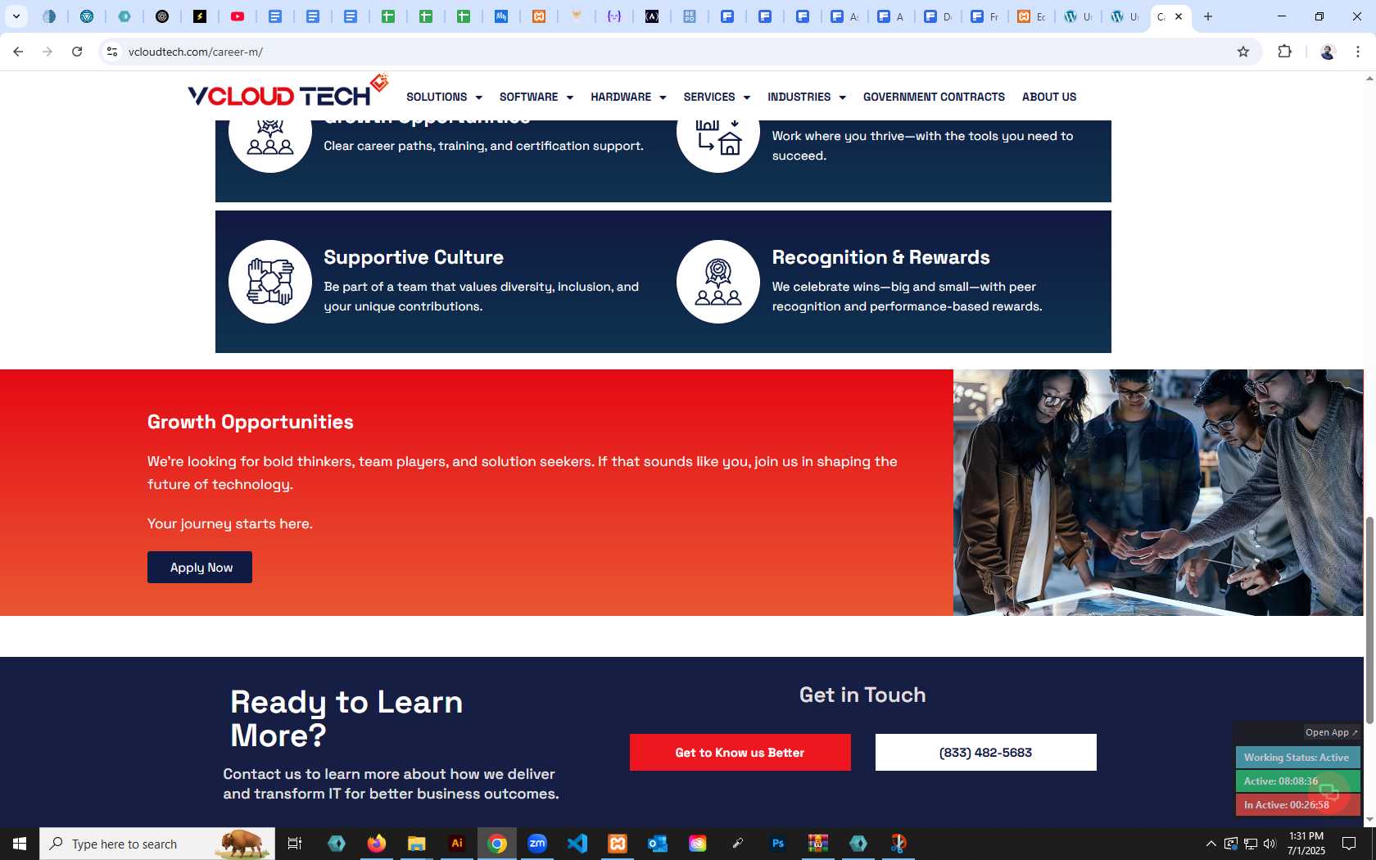Viewport: 1376px width, 860px height.
Task: Open ABOUT US page
Action: tap(1049, 97)
